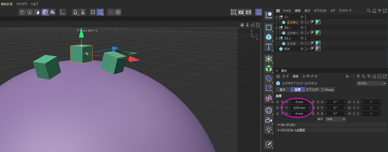388x152 pixels.
Task: Expand the クォータニオン section
Action: pyautogui.click(x=279, y=125)
